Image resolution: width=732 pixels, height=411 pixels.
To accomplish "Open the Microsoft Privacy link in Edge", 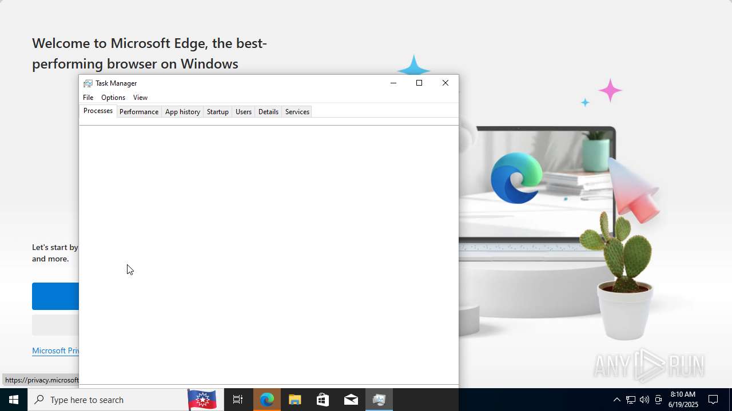I will click(55, 350).
